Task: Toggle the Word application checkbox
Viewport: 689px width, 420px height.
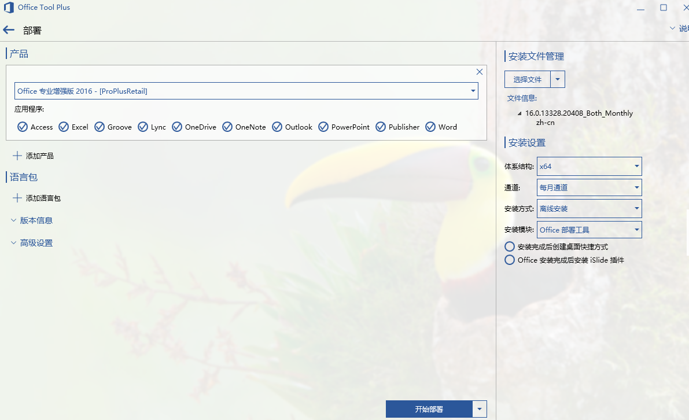Action: (x=430, y=127)
